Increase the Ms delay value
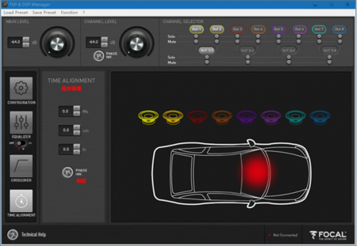Viewport: 357px width, 246px height. point(77,108)
